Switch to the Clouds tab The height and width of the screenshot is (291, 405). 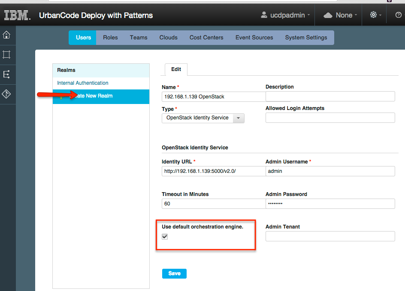pyautogui.click(x=169, y=38)
